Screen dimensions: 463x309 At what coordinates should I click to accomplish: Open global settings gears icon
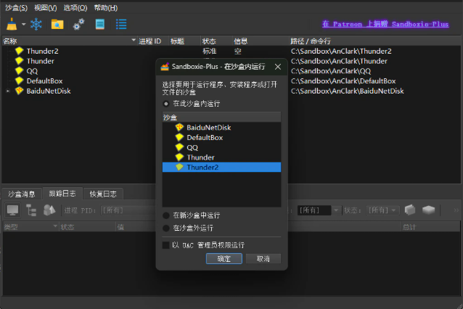pyautogui.click(x=78, y=24)
